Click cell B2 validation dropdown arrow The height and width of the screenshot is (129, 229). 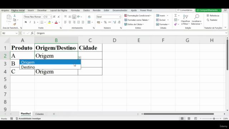pos(79,58)
